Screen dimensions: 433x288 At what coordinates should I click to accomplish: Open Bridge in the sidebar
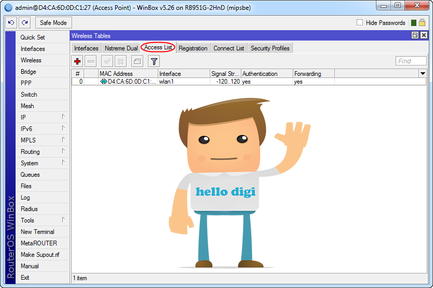point(43,72)
